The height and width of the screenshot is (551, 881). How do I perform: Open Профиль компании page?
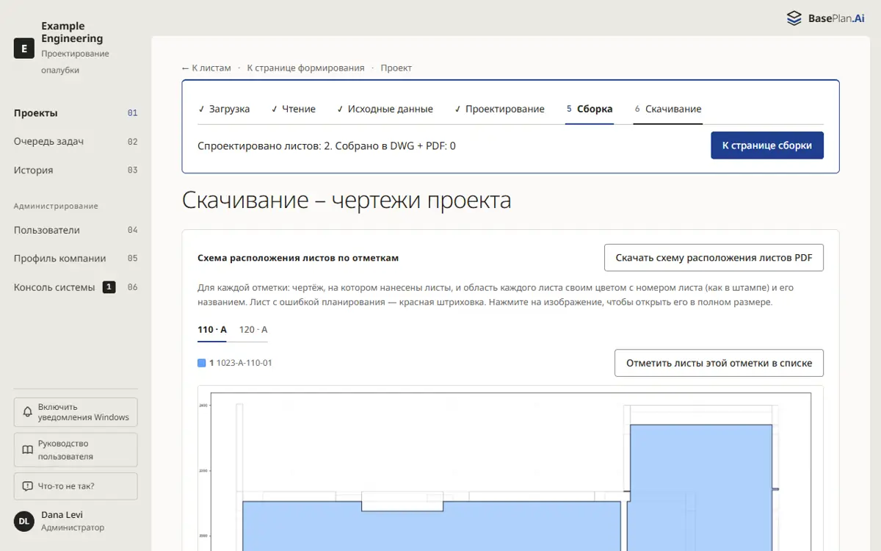coord(76,259)
